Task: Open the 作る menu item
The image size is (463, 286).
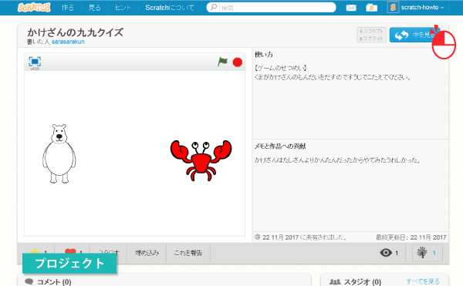Action: coord(68,8)
